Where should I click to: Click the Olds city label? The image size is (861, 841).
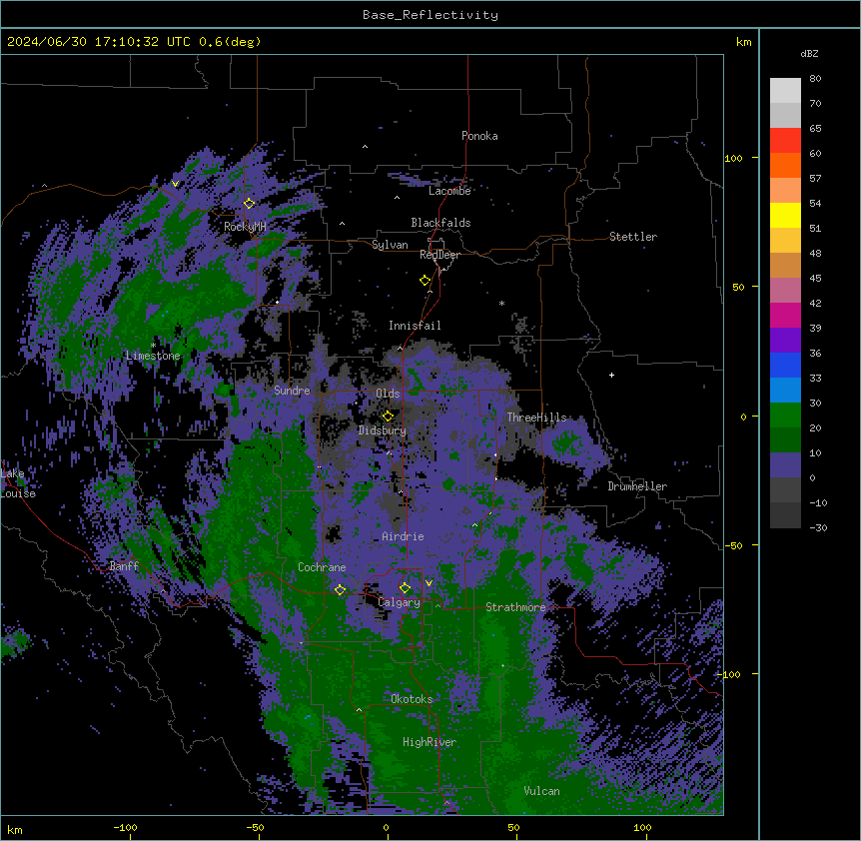pyautogui.click(x=388, y=394)
